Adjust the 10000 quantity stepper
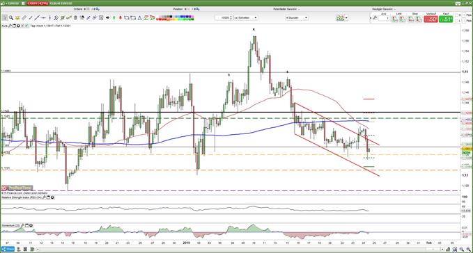The image size is (473, 253). click(x=231, y=18)
